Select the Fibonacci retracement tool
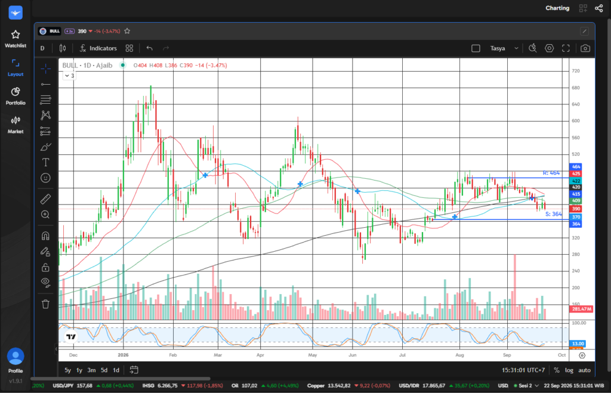Screen dimensions: 611x393 point(45,100)
